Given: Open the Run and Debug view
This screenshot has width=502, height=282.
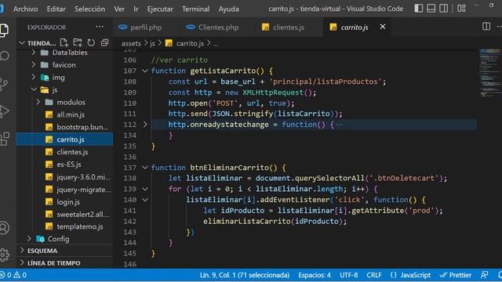Looking at the screenshot, I should (4, 111).
